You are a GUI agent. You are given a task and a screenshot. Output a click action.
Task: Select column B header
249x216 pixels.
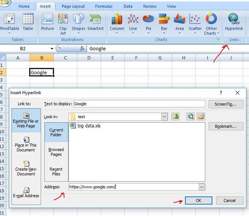(41, 58)
